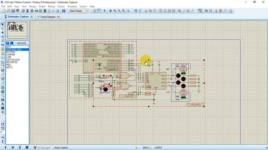Select RES in devices list
The image size is (268, 150).
click(x=17, y=65)
